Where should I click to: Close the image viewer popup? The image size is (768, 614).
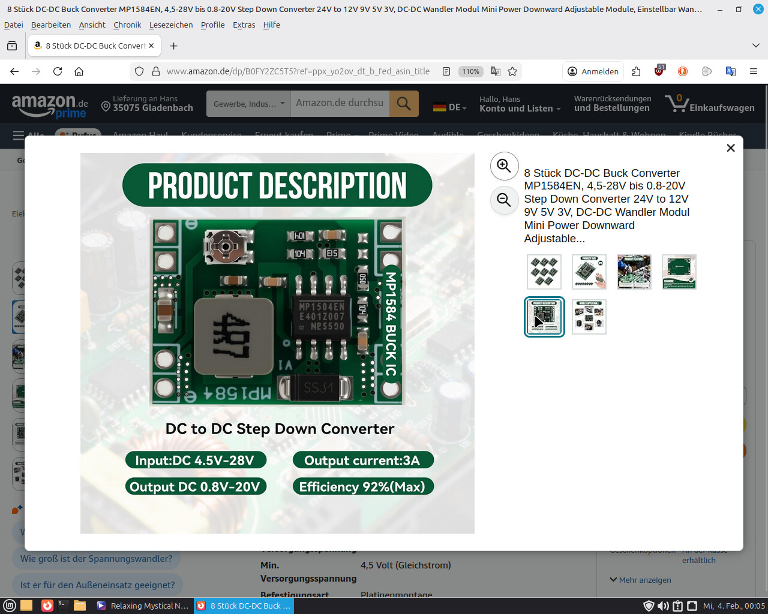pyautogui.click(x=730, y=148)
